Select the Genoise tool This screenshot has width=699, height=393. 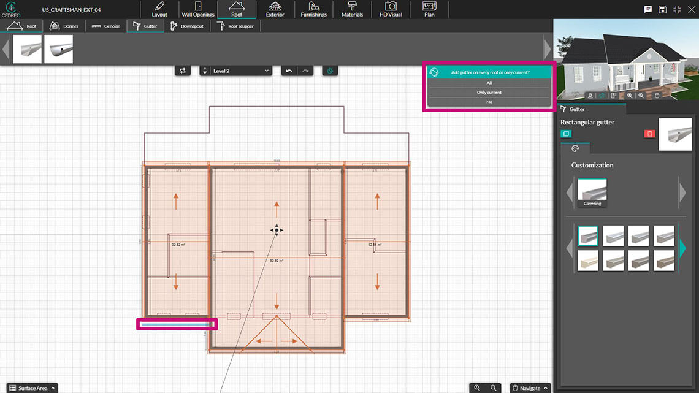105,26
